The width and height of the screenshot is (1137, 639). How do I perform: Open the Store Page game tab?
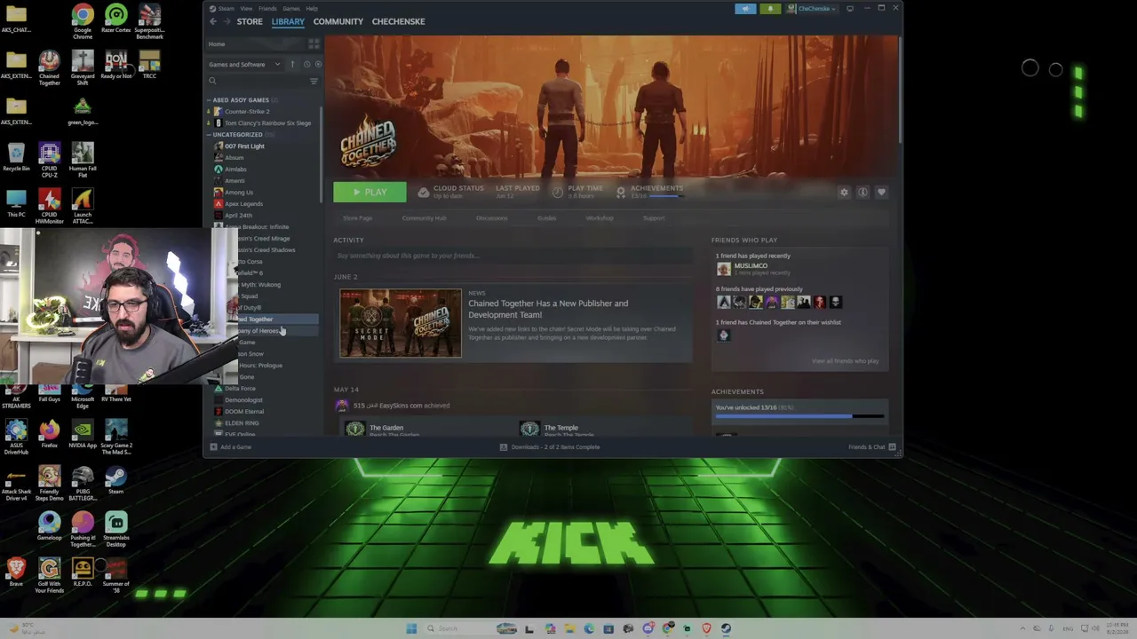coord(358,218)
